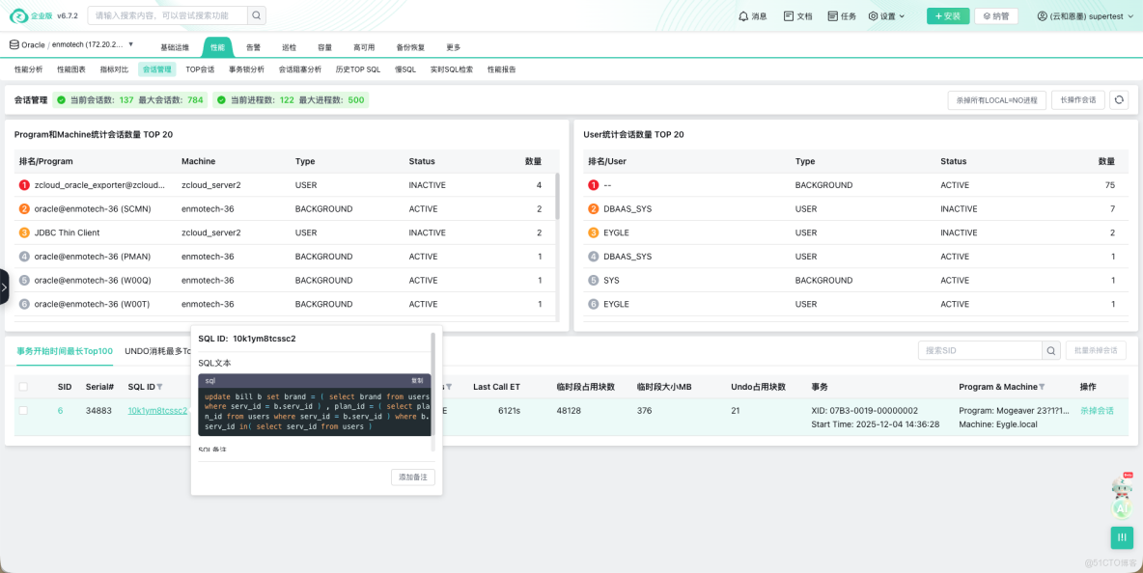This screenshot has width=1143, height=573.
Task: Click the refresh sessions icon
Action: click(1119, 99)
